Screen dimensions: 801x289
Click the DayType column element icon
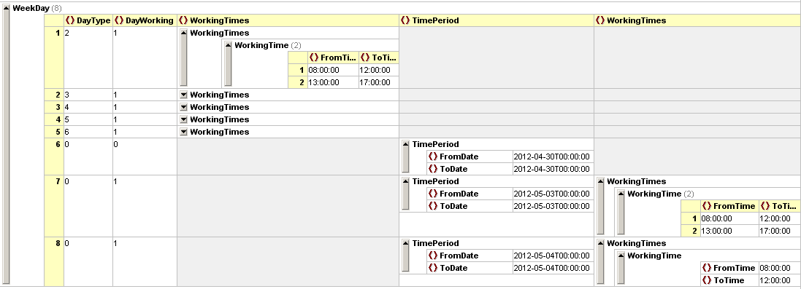tap(70, 20)
